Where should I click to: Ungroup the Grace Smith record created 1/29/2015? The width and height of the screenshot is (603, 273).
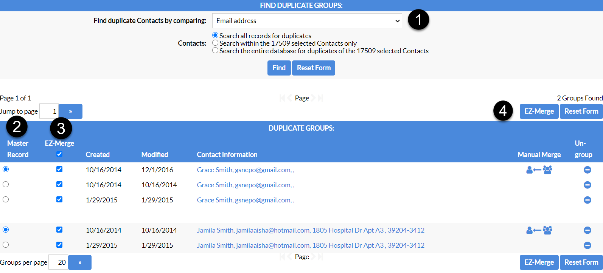tap(587, 200)
